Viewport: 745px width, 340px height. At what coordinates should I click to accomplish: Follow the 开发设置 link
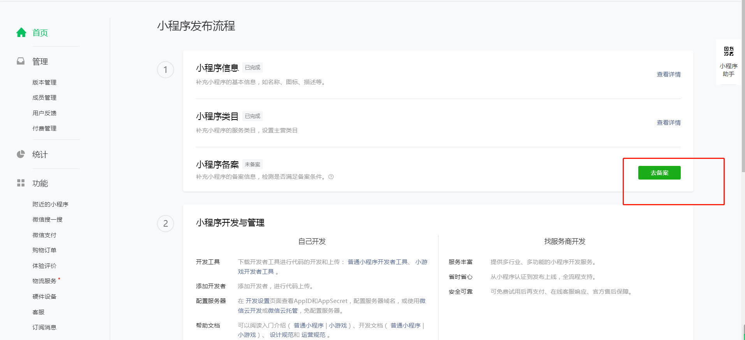257,301
